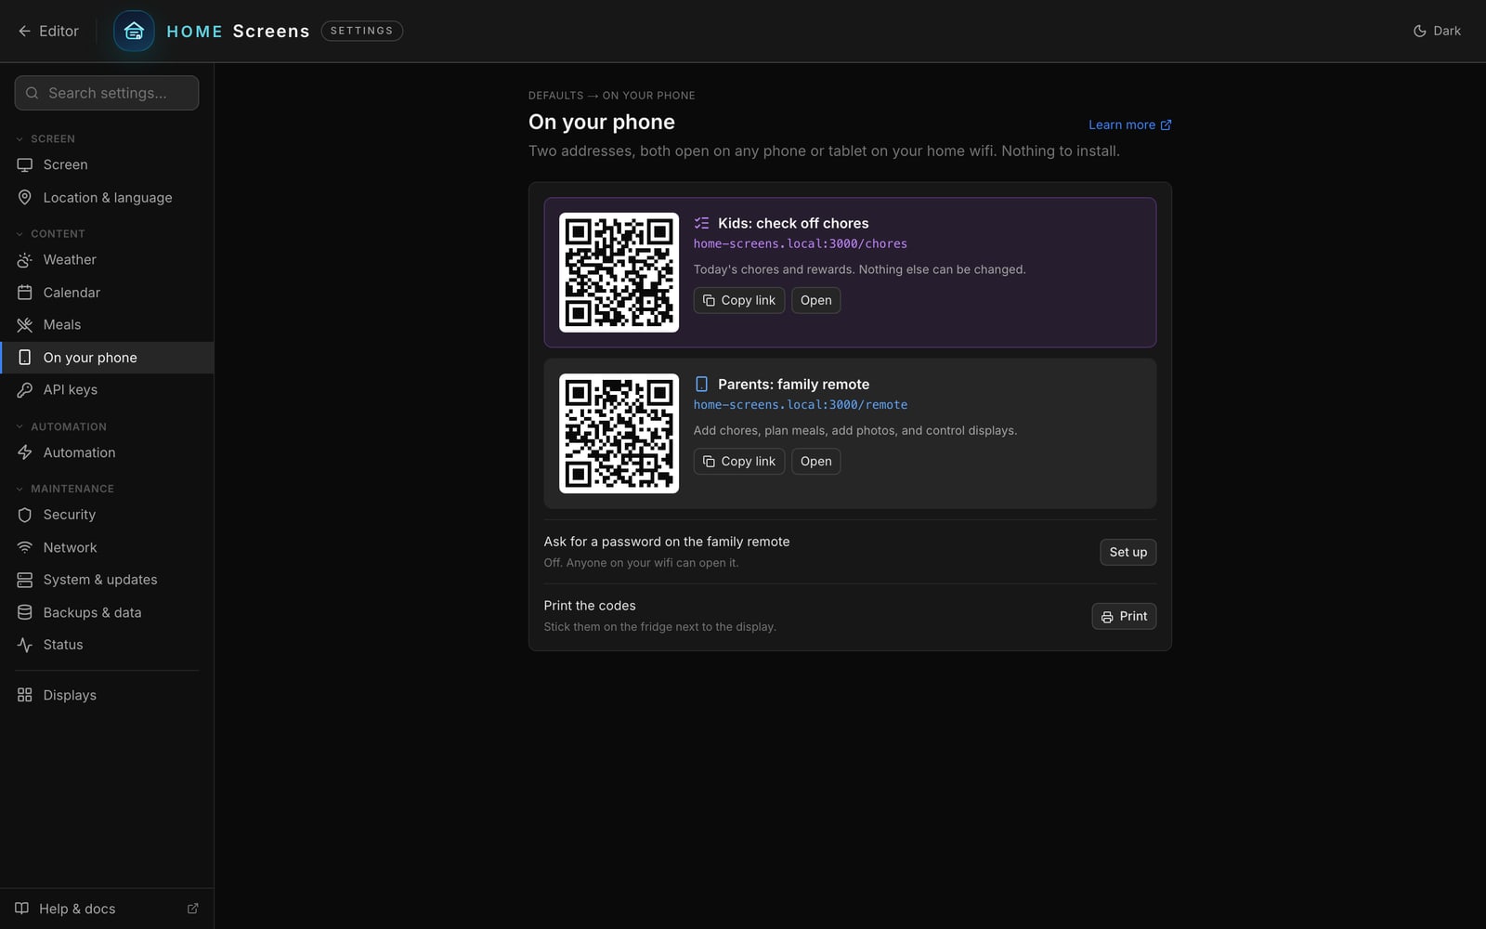
Task: Click the SETTINGS badge in header
Action: tap(362, 31)
